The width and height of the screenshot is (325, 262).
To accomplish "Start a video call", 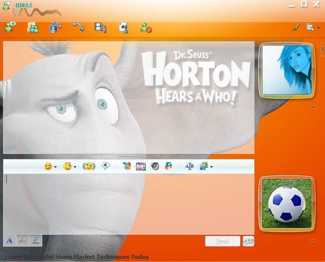I will pos(55,27).
